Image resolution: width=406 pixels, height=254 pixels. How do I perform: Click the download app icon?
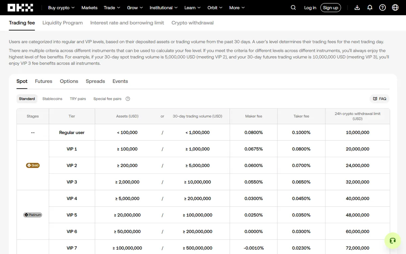coord(357,7)
